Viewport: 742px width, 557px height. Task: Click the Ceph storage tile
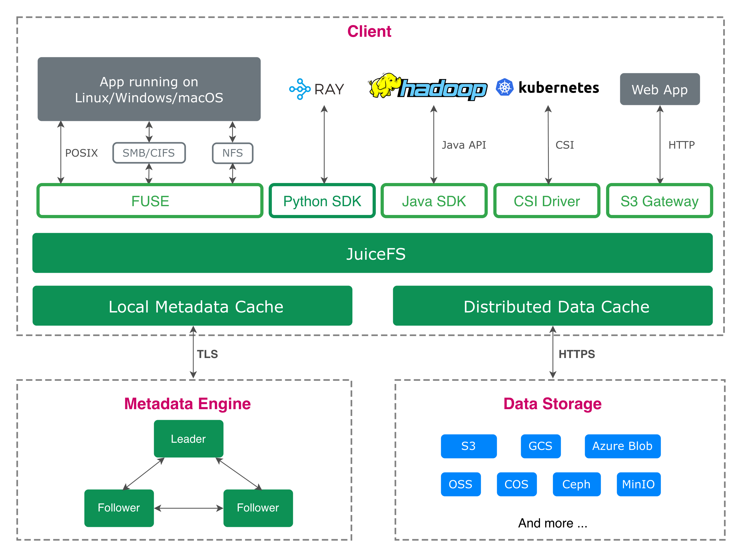click(576, 484)
